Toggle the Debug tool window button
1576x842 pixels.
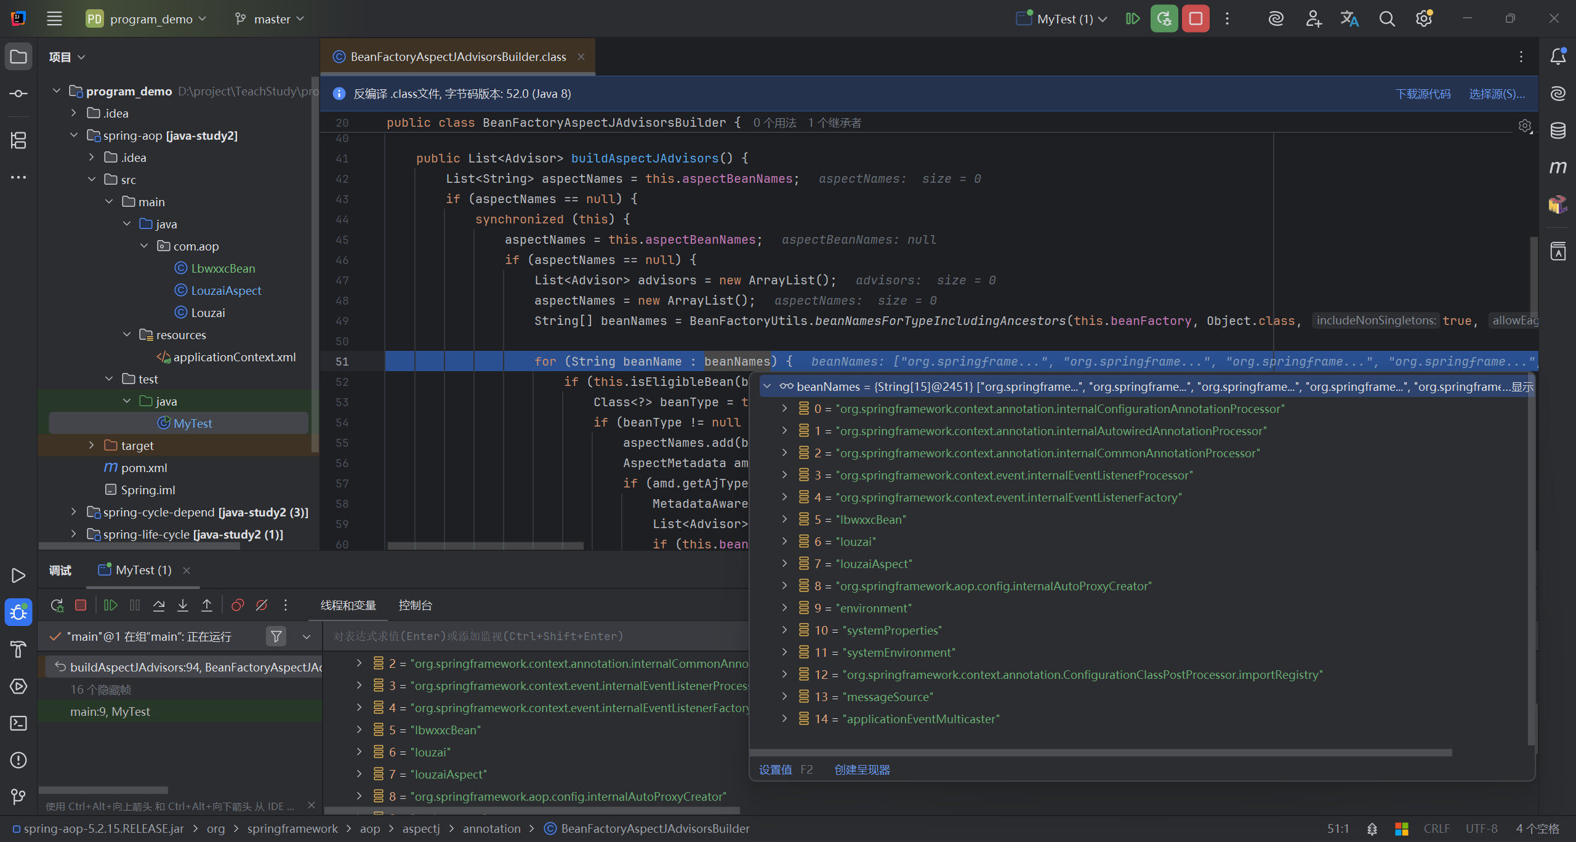(x=18, y=612)
